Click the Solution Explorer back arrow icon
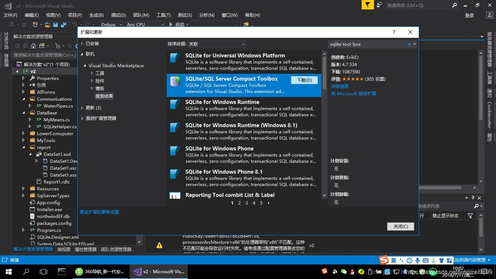The width and height of the screenshot is (496, 279). pos(17,46)
